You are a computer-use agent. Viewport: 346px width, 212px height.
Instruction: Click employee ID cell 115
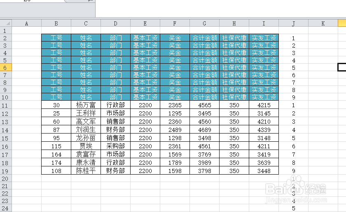tap(56, 146)
